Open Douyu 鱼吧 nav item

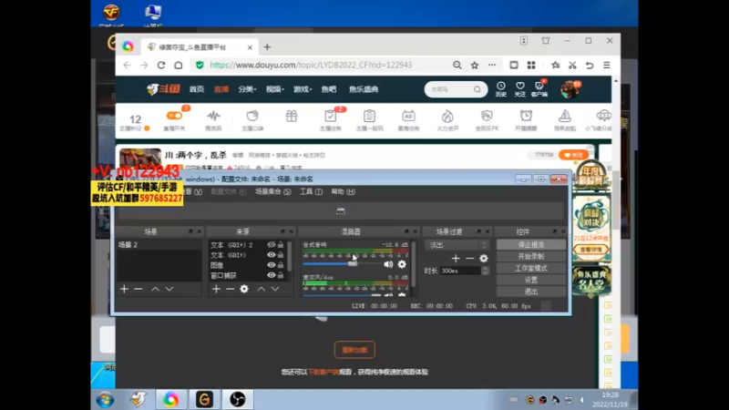(x=329, y=89)
